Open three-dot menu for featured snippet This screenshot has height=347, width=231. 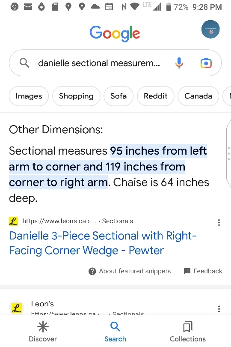(x=219, y=222)
